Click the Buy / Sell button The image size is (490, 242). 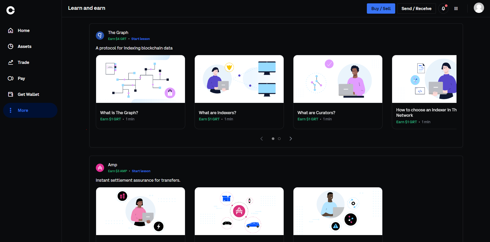[x=381, y=9]
